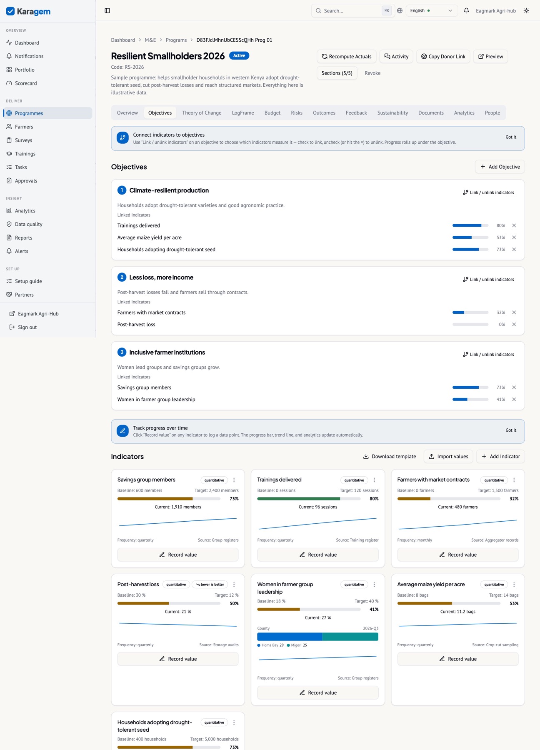The height and width of the screenshot is (750, 540).
Task: Open the LogFrame tab
Action: (x=243, y=113)
